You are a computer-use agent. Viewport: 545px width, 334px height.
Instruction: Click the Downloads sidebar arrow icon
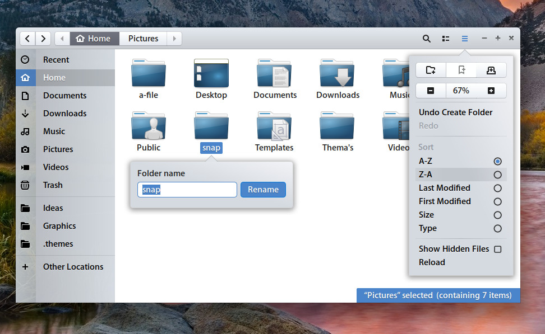tap(25, 114)
